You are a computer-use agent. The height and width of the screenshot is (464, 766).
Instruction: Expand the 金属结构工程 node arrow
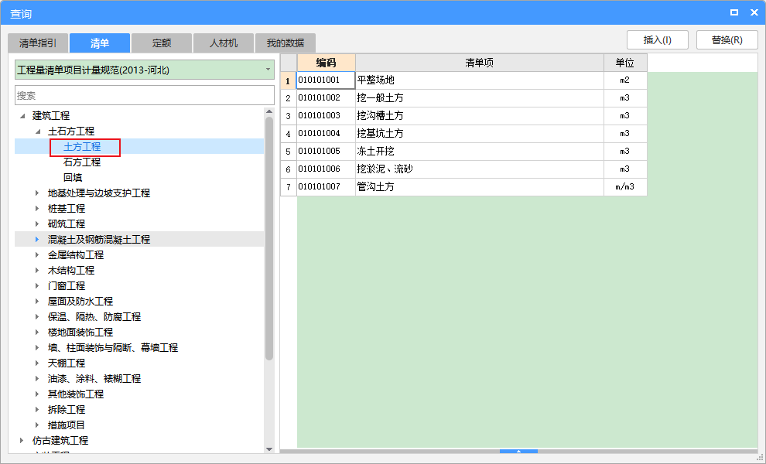click(37, 255)
